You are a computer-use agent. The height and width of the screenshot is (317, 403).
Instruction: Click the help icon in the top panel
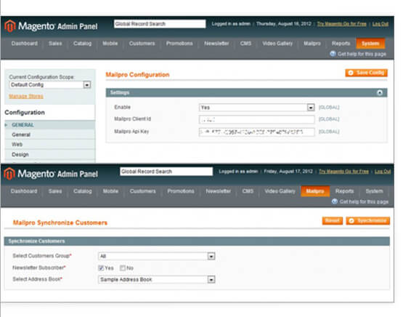[333, 54]
